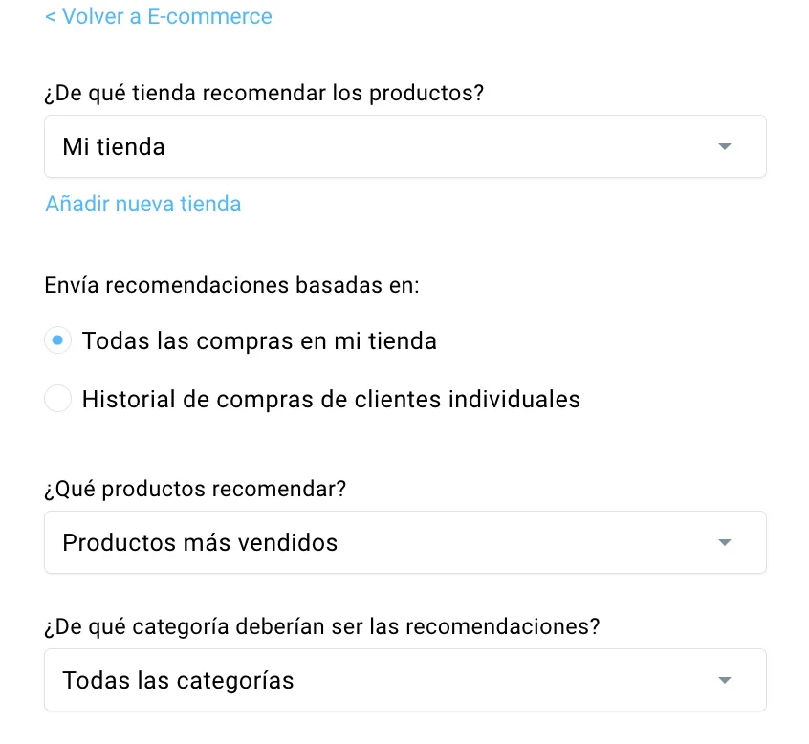Click the Productos más vendidos selected value text
Image resolution: width=809 pixels, height=744 pixels.
click(x=200, y=542)
